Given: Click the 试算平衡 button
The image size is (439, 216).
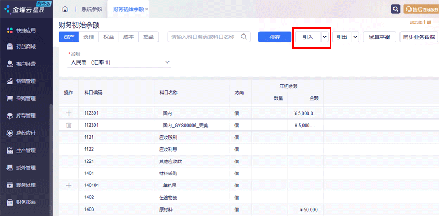Looking at the screenshot, I should pyautogui.click(x=379, y=37).
